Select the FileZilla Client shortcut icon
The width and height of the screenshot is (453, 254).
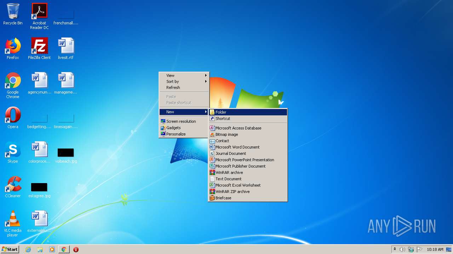pos(39,49)
